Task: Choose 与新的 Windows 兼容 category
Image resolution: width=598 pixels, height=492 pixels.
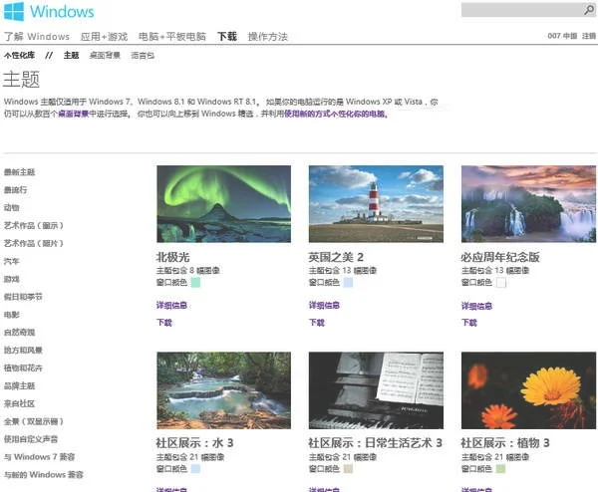Action: coord(44,474)
